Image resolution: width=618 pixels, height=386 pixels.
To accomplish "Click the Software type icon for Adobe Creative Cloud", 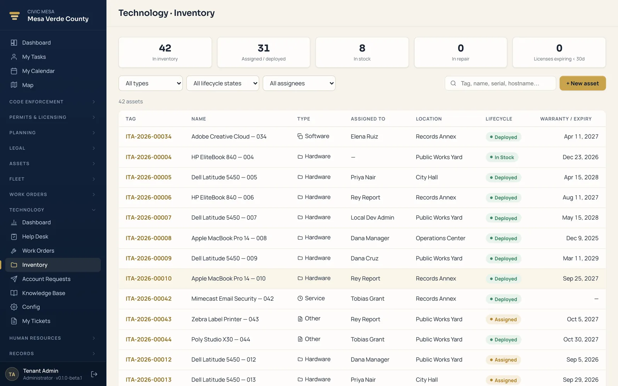I will (x=300, y=136).
